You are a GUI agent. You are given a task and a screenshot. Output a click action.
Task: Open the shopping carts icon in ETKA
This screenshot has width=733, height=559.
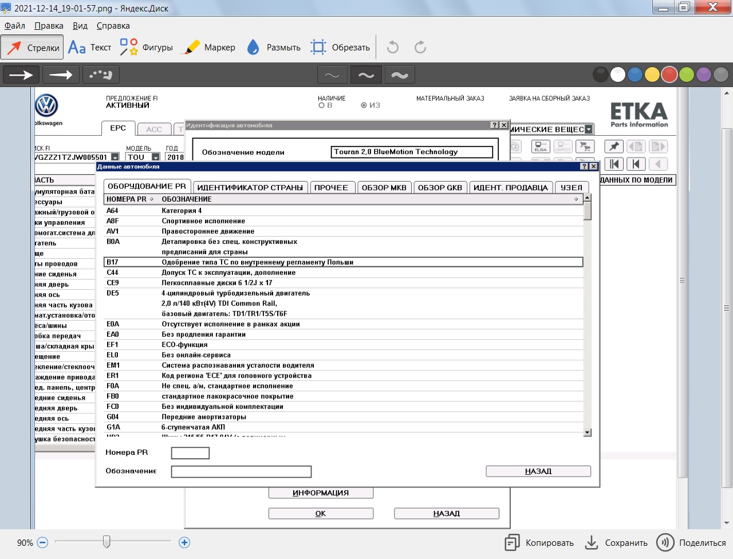click(x=585, y=147)
